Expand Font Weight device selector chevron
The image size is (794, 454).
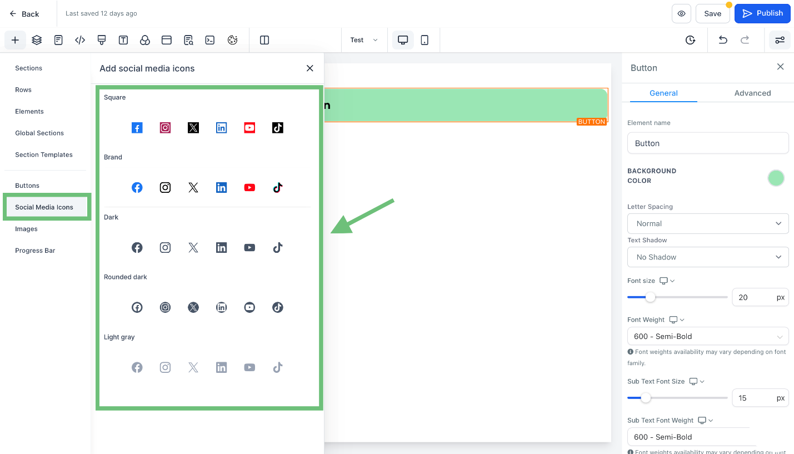(682, 320)
